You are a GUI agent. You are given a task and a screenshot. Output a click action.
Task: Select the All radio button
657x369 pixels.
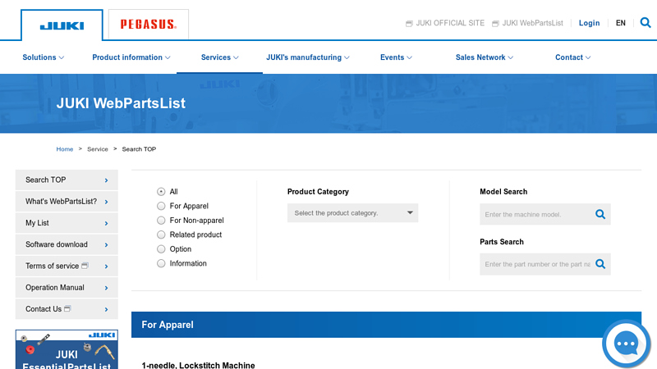161,192
